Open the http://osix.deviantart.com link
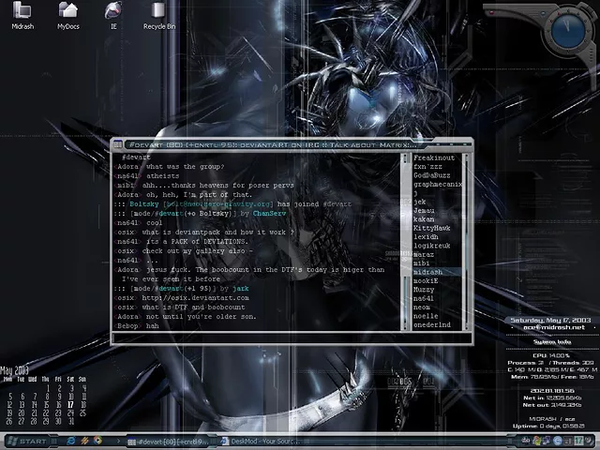Image resolution: width=600 pixels, height=450 pixels. [x=195, y=298]
